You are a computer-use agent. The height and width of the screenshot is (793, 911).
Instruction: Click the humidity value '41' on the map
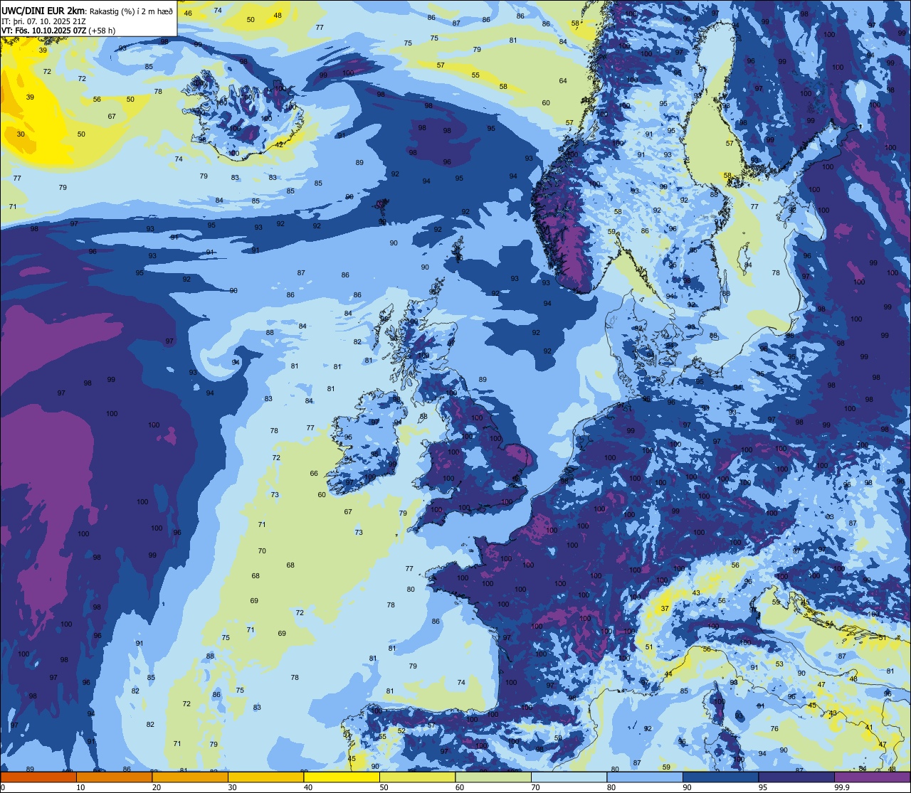click(x=869, y=727)
